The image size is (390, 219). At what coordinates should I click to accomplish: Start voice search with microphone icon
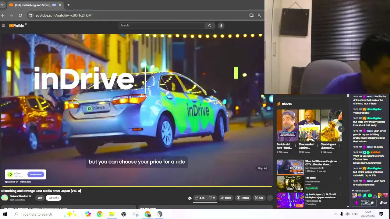click(221, 26)
